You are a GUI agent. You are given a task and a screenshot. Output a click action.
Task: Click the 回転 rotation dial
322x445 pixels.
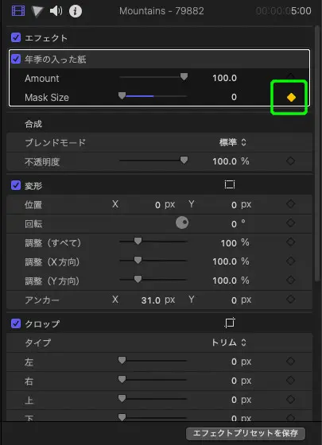(x=182, y=222)
